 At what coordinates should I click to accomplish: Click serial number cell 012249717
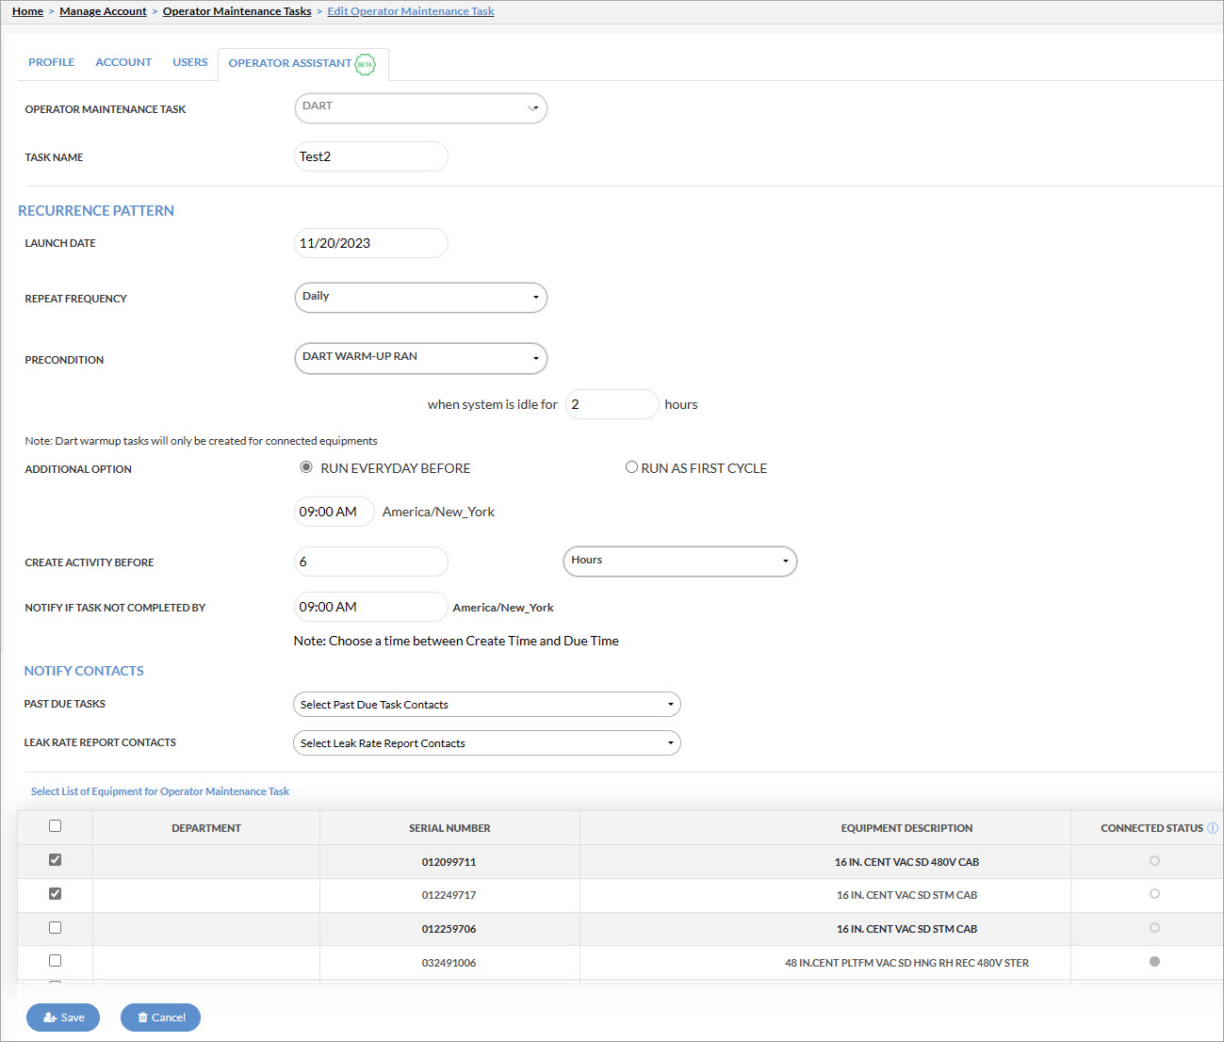449,895
